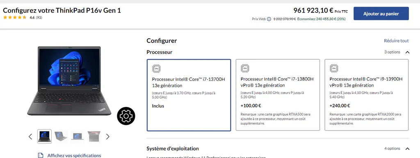Click CPU icon on i9-13900H card

334,68
